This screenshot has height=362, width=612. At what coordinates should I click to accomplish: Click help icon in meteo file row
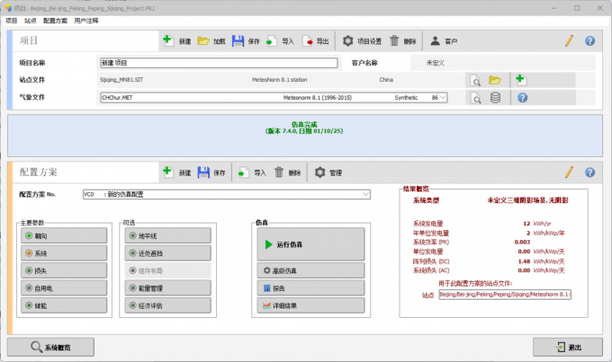[523, 97]
